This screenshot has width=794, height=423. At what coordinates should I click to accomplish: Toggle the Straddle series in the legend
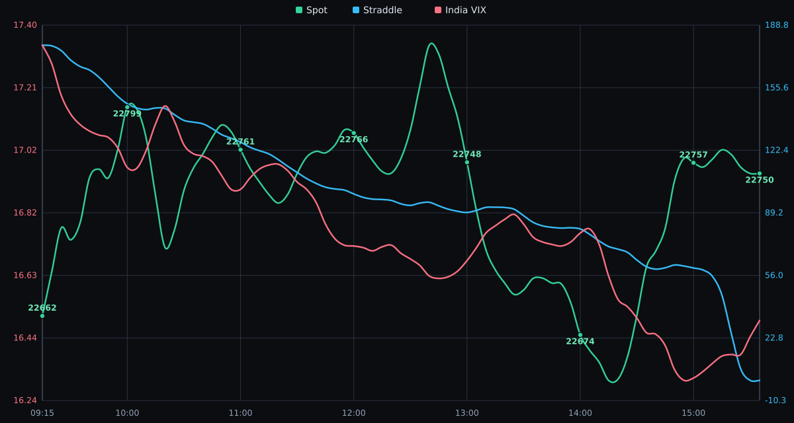point(377,10)
